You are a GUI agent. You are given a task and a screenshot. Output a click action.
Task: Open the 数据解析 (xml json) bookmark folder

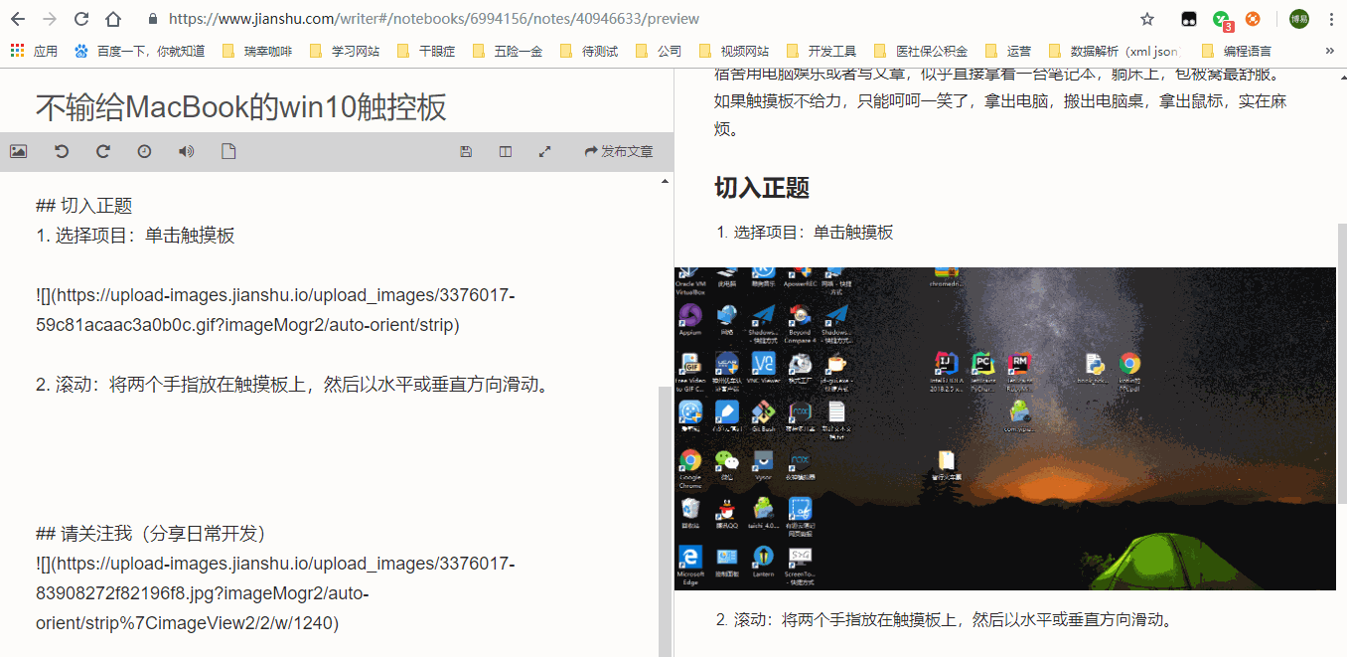tap(1113, 51)
